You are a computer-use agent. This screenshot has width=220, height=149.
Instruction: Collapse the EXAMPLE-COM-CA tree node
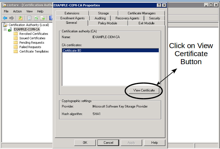pos(5,29)
